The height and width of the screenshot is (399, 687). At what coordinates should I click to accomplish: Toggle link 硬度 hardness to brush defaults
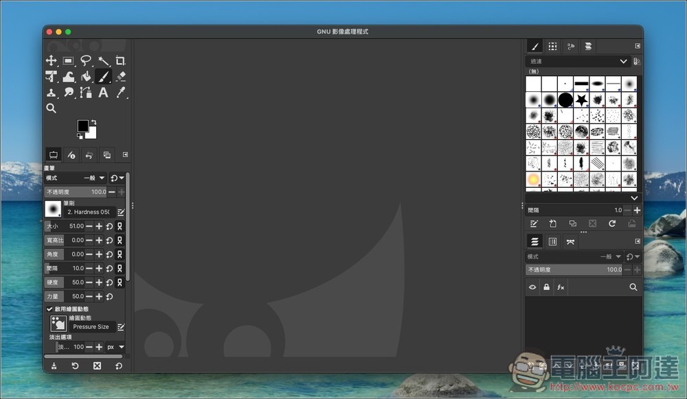click(x=120, y=282)
